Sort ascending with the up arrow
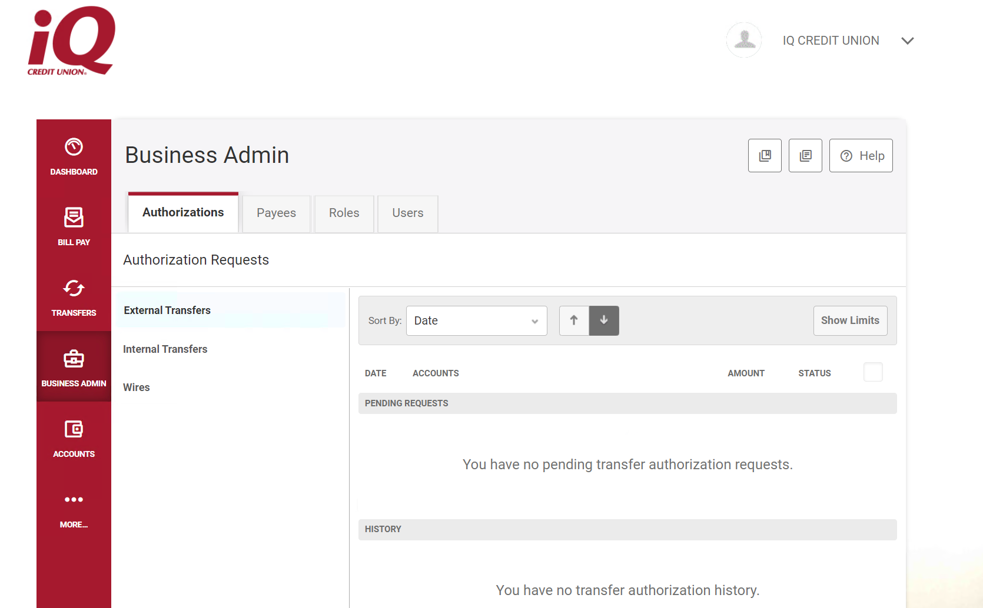 [574, 320]
